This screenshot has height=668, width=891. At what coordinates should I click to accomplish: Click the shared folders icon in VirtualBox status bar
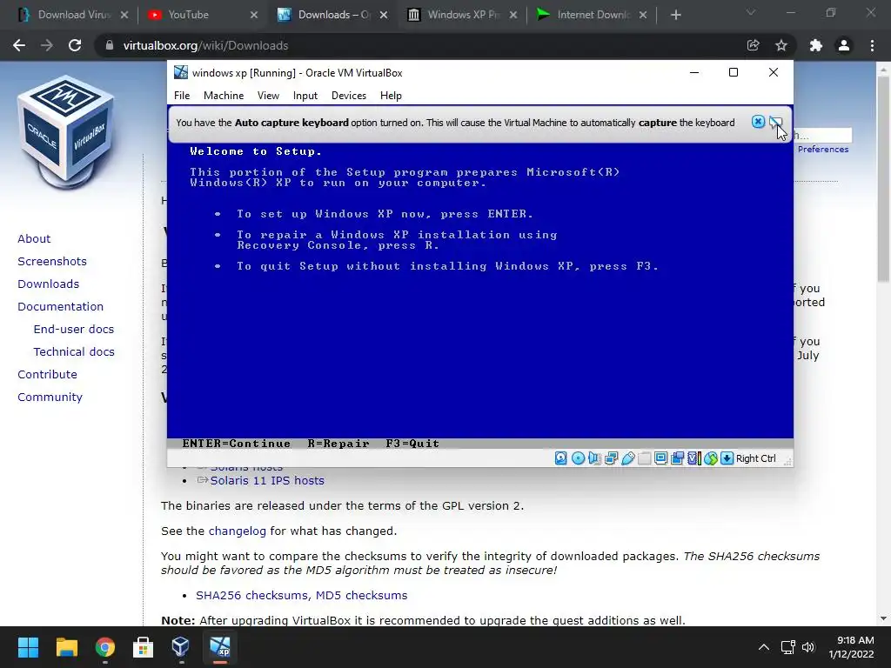pos(645,458)
